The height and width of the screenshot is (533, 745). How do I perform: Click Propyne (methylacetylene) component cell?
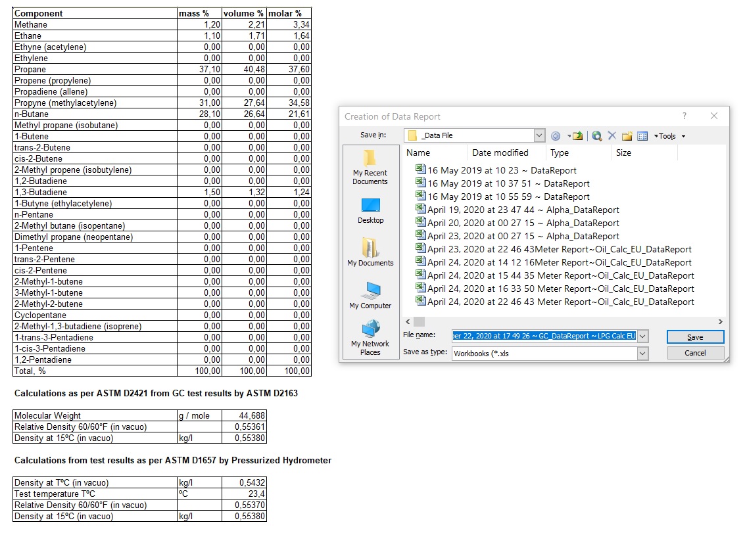[x=95, y=103]
